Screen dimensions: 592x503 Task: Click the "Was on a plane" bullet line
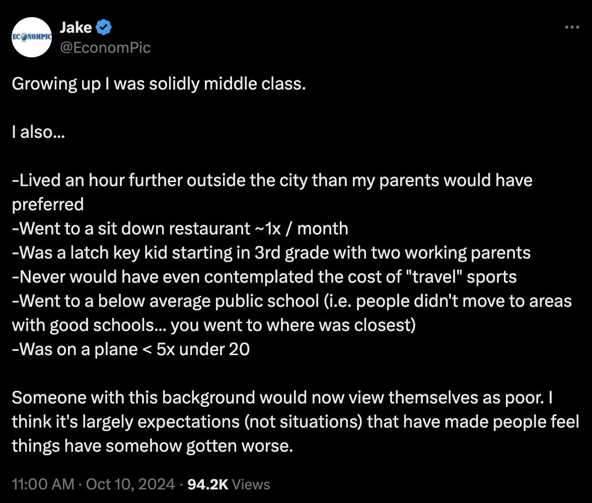click(x=131, y=349)
